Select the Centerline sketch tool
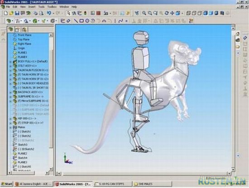249x188 pixels. 115,21
